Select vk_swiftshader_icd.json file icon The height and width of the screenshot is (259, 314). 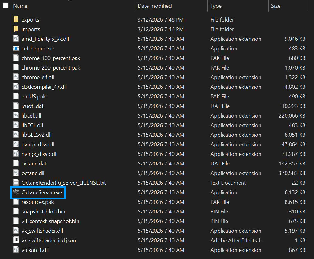[x=16, y=240]
